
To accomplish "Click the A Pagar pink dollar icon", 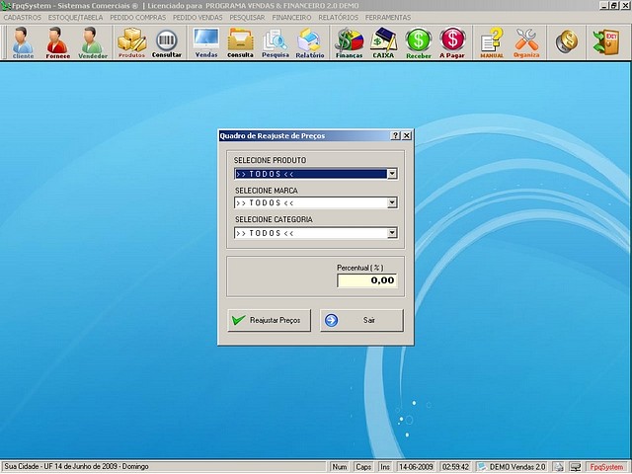I will [x=452, y=42].
